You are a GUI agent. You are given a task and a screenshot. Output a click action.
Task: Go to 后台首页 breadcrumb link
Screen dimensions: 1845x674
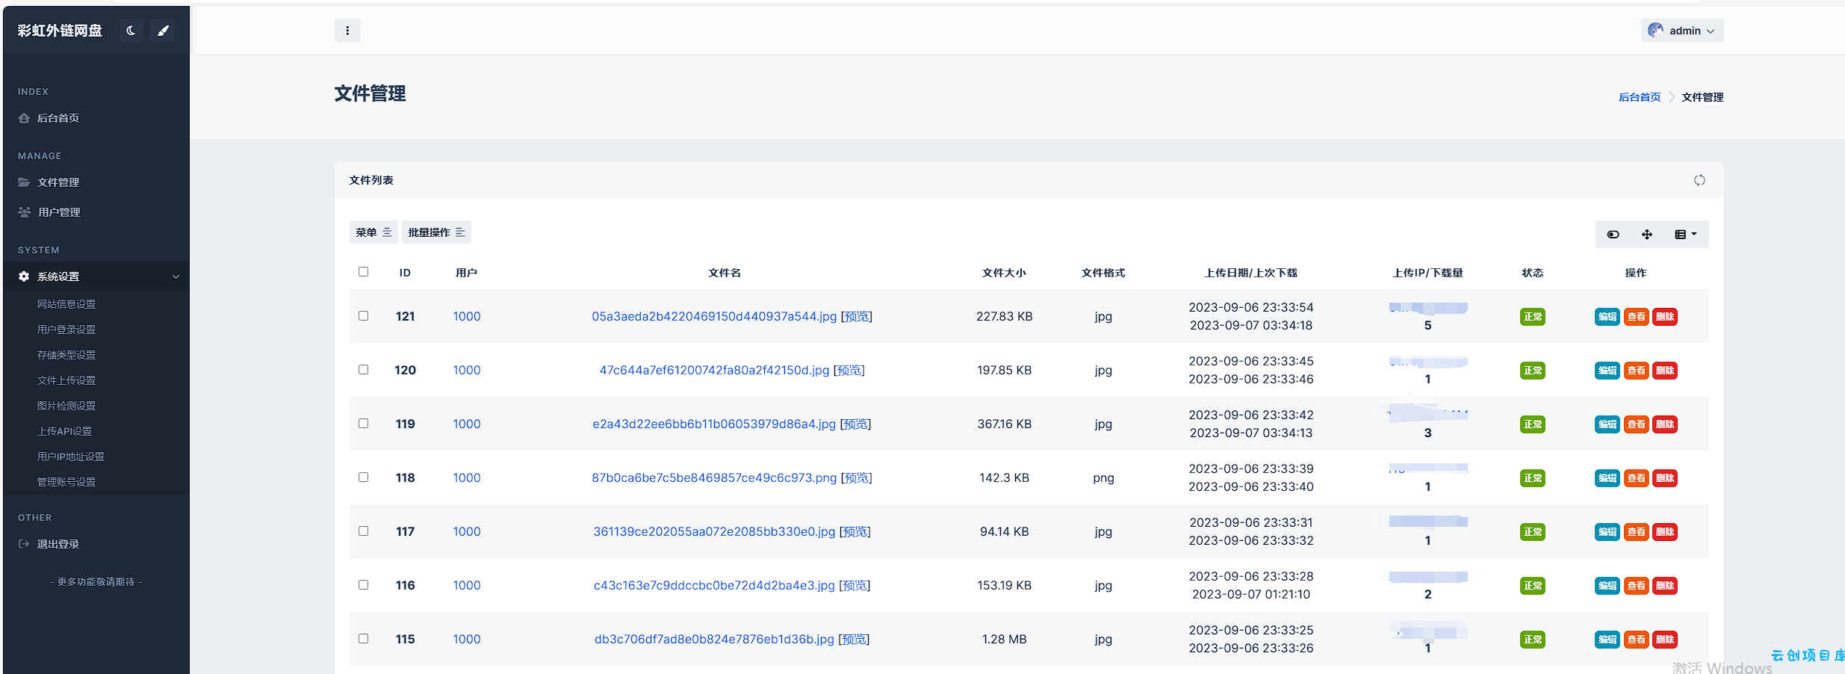[x=1640, y=97]
